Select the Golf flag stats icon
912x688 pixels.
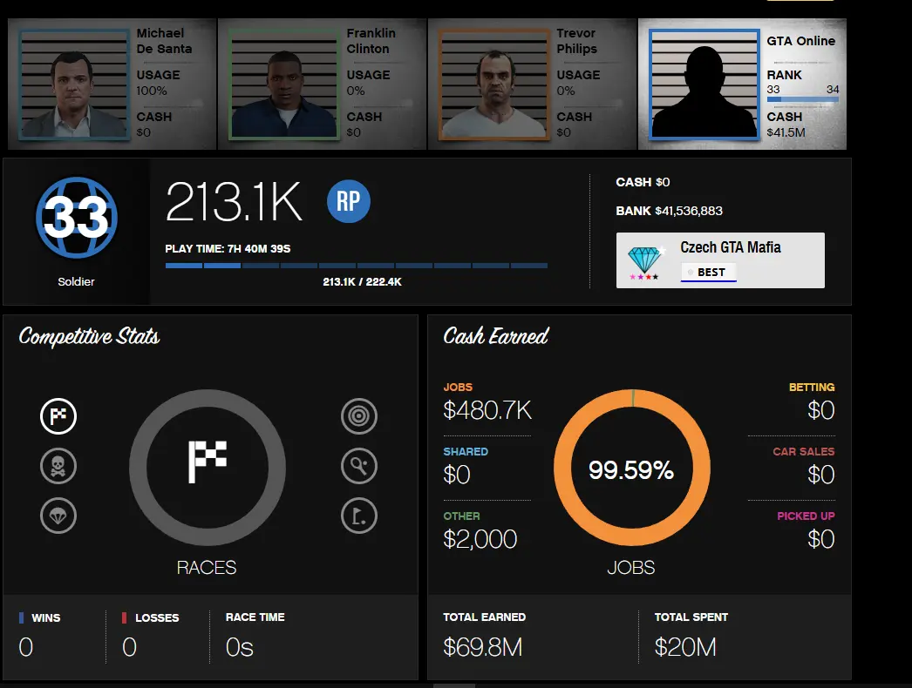click(359, 516)
